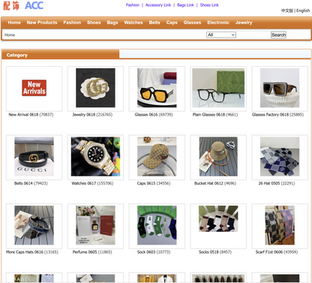
Task: Open the Caps navigation menu item
Action: tap(172, 23)
